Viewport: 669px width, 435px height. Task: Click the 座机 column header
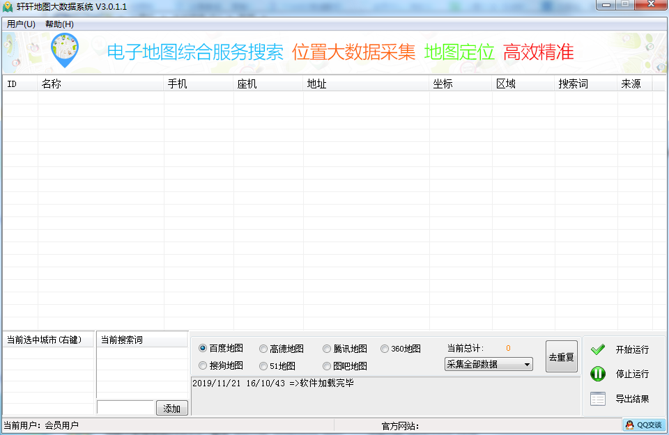point(268,84)
